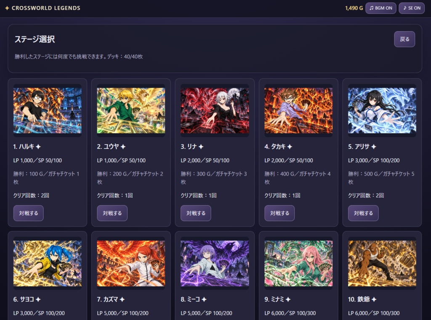This screenshot has height=320, width=431.
Task: Click the CROSSWORLD LEGENDS star logo icon
Action: (7, 8)
